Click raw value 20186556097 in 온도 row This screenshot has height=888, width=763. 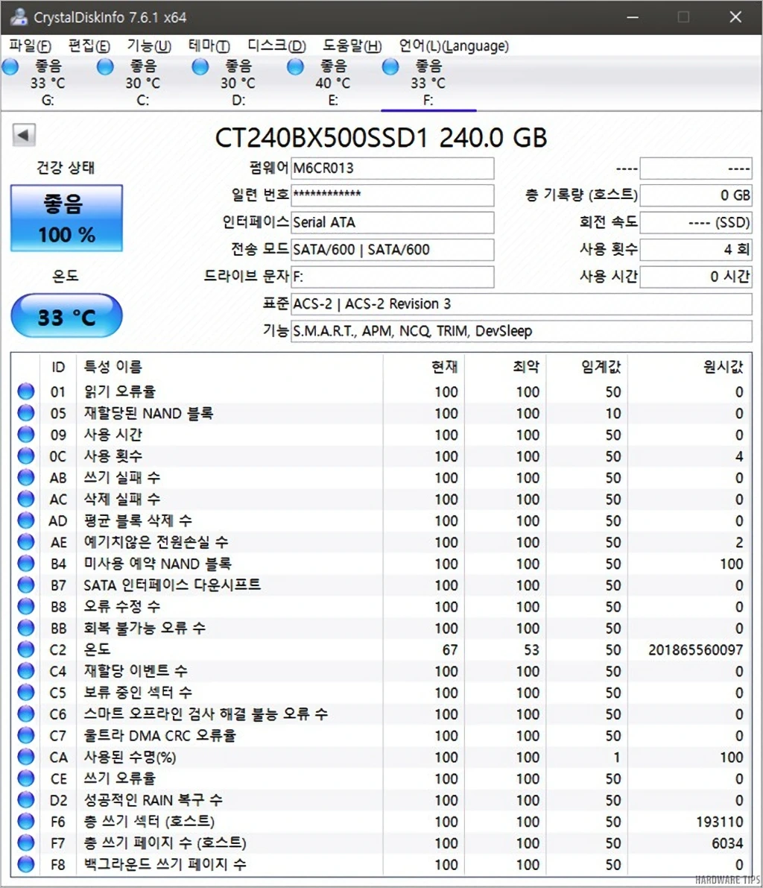696,649
